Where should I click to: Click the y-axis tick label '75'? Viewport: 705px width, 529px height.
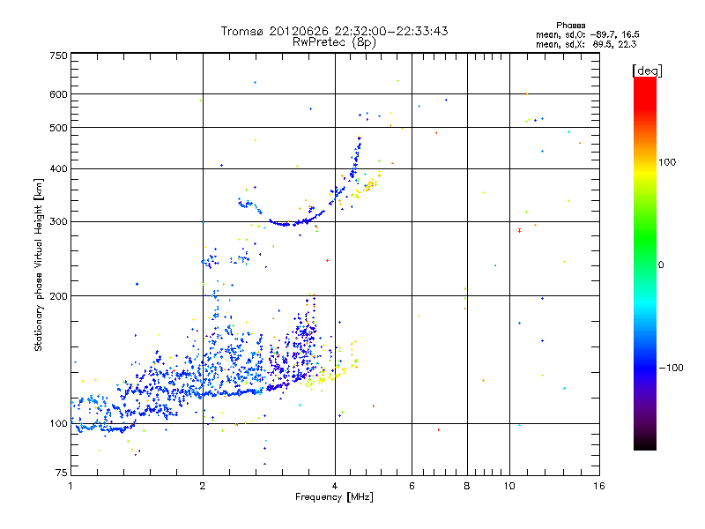pos(62,473)
